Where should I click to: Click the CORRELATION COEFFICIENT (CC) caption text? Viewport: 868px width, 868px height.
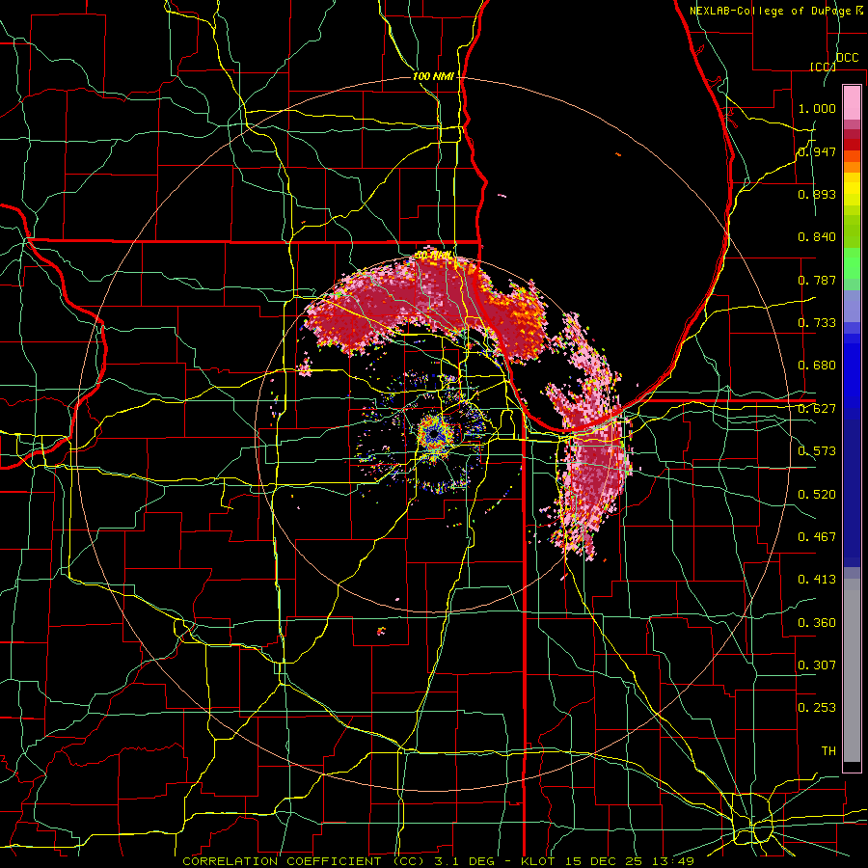[x=304, y=861]
